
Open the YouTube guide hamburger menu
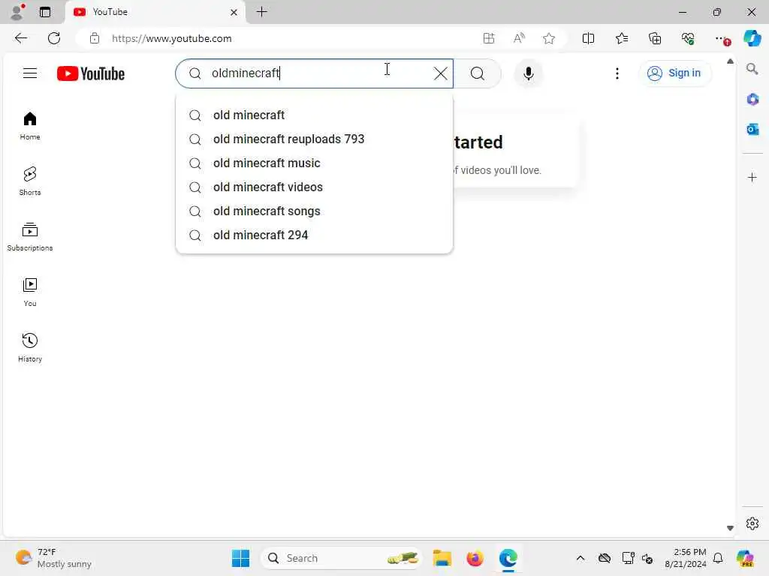coord(30,73)
